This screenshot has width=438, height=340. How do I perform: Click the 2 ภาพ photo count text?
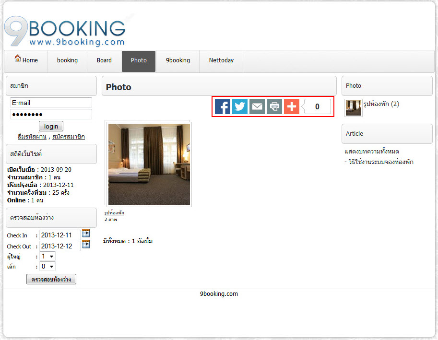point(111,220)
